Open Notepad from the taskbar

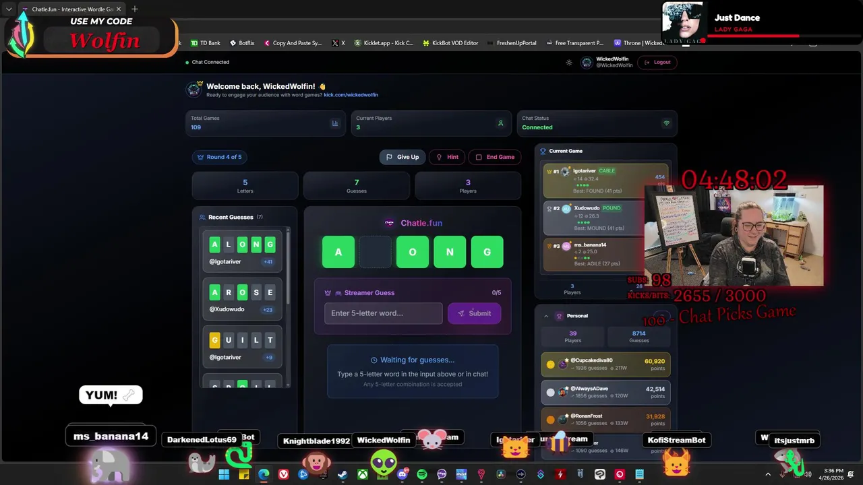(x=639, y=474)
